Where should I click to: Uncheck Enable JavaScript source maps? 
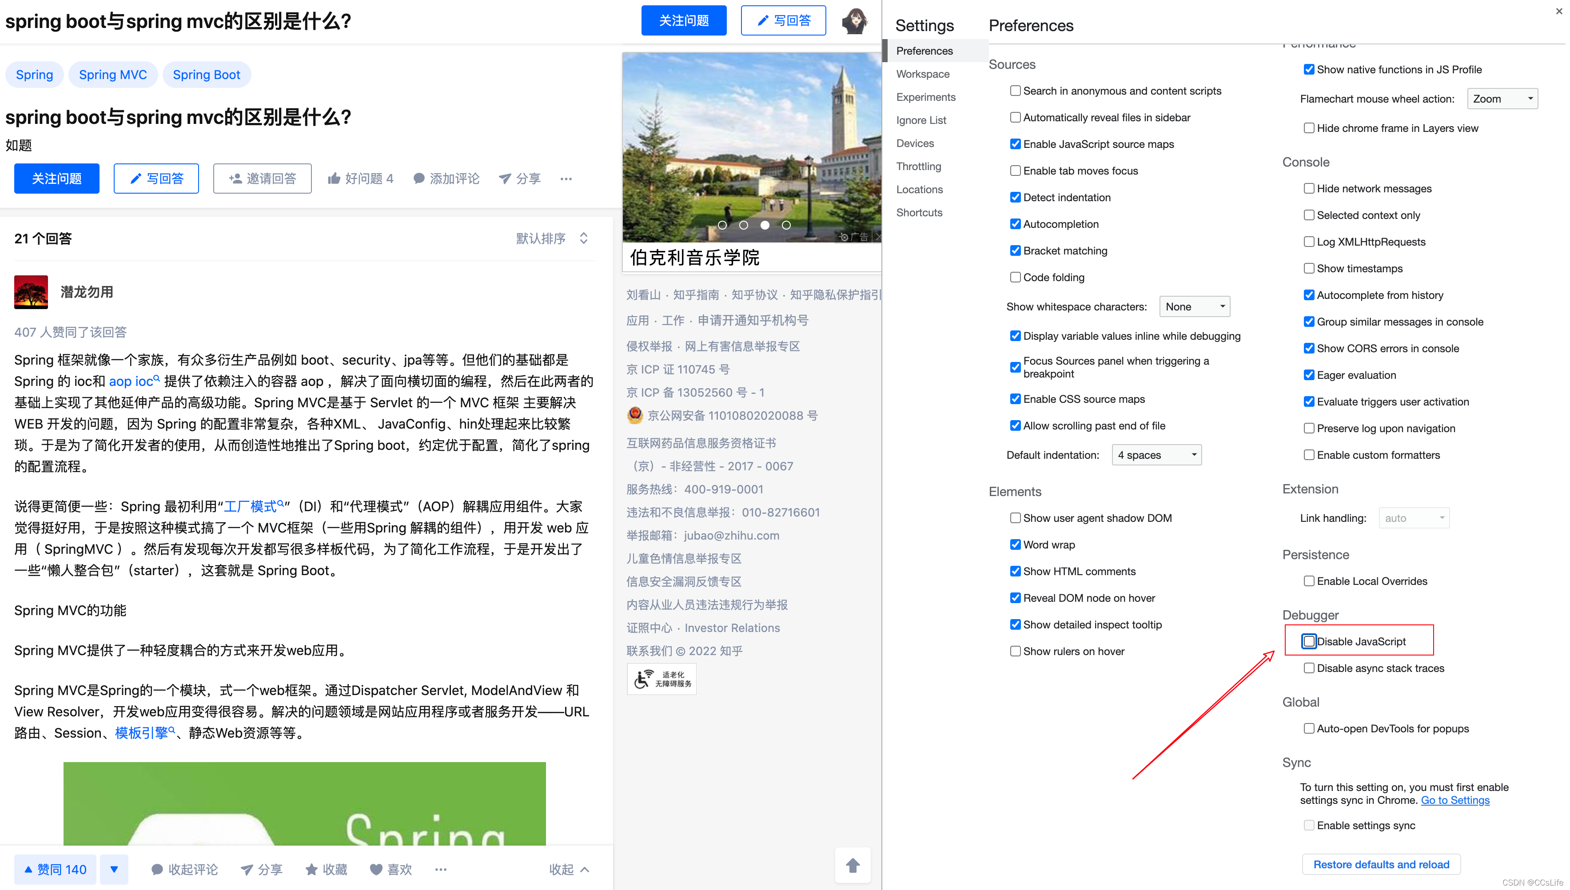pyautogui.click(x=1016, y=144)
